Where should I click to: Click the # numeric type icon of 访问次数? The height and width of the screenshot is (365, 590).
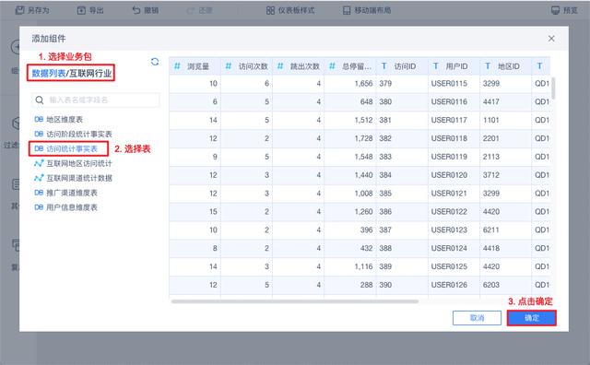[x=229, y=66]
